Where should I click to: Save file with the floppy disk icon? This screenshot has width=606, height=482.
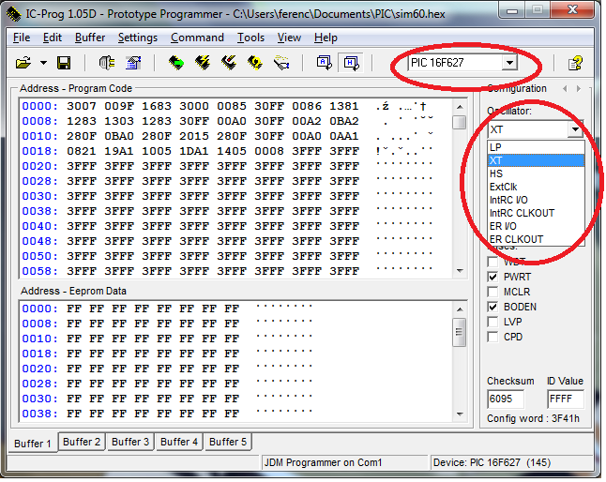tap(64, 63)
